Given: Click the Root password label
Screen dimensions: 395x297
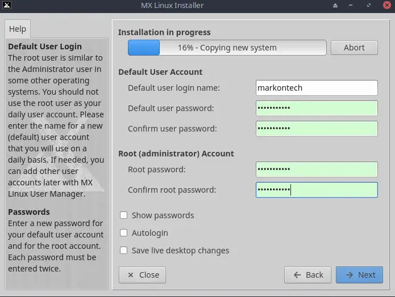Looking at the screenshot, I should [157, 169].
